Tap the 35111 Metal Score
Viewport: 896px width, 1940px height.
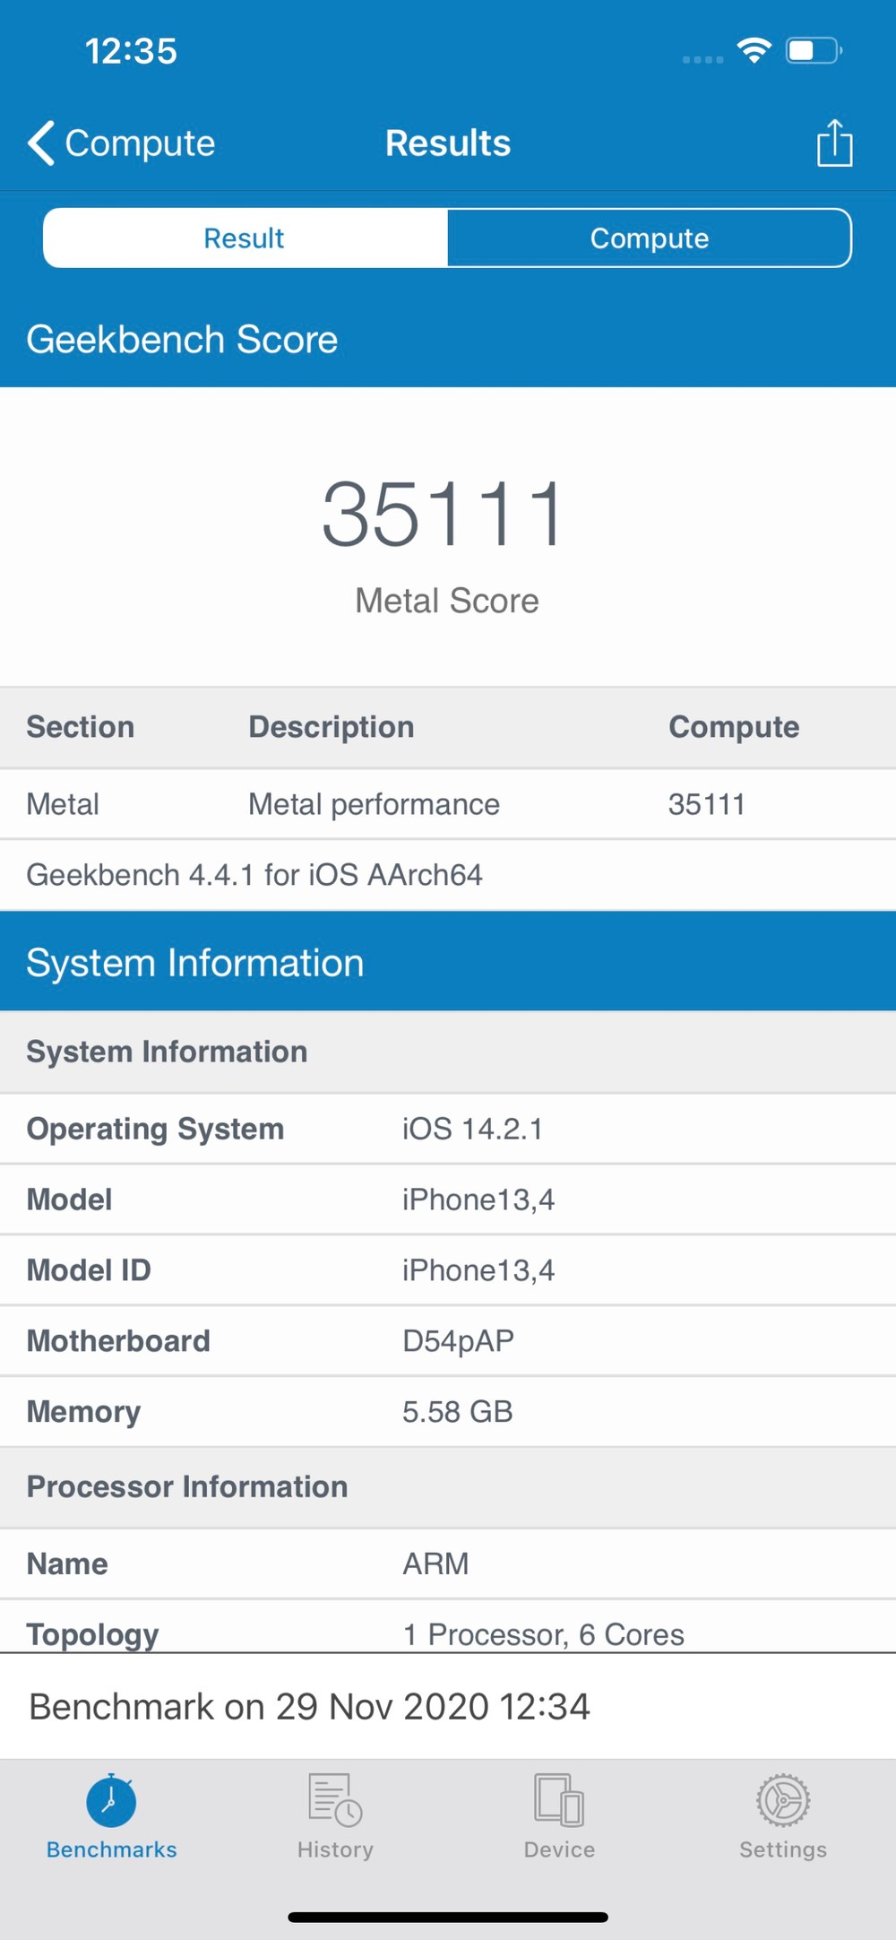[445, 515]
